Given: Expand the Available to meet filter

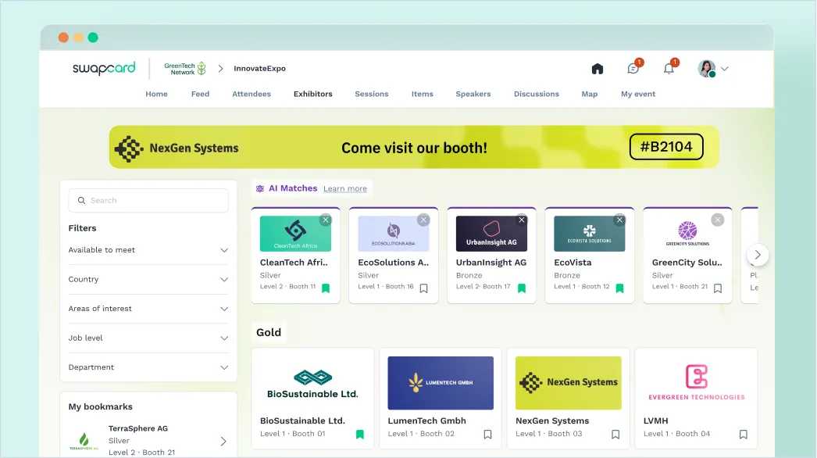Looking at the screenshot, I should pos(148,250).
